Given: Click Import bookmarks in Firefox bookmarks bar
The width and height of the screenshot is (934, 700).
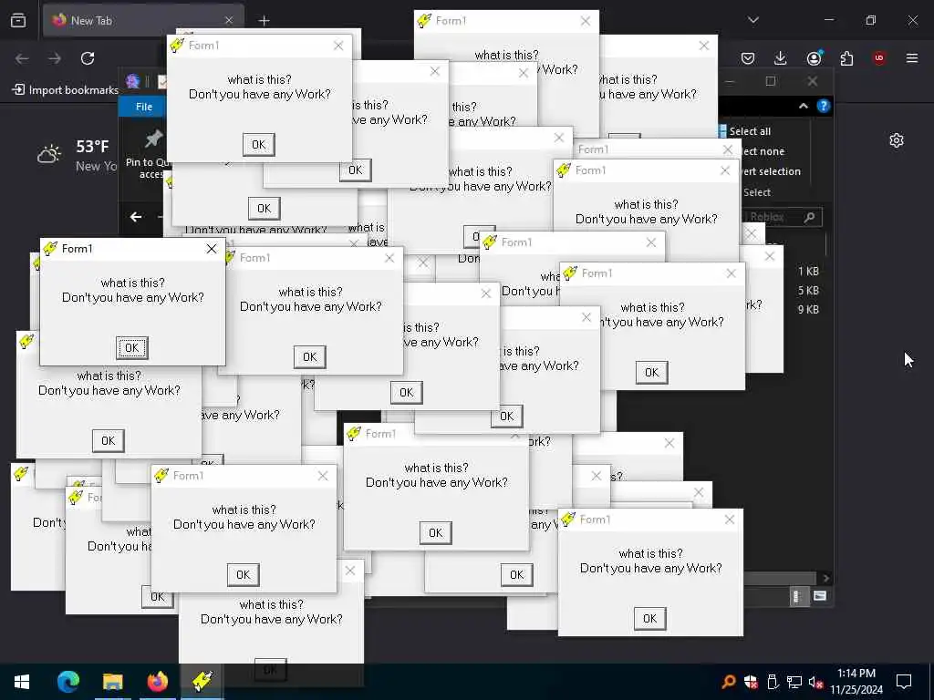Looking at the screenshot, I should [66, 90].
